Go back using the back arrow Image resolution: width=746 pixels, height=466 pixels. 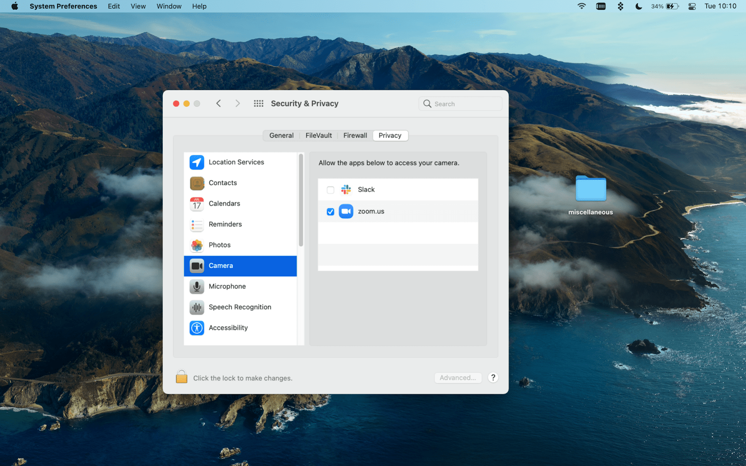tap(218, 103)
